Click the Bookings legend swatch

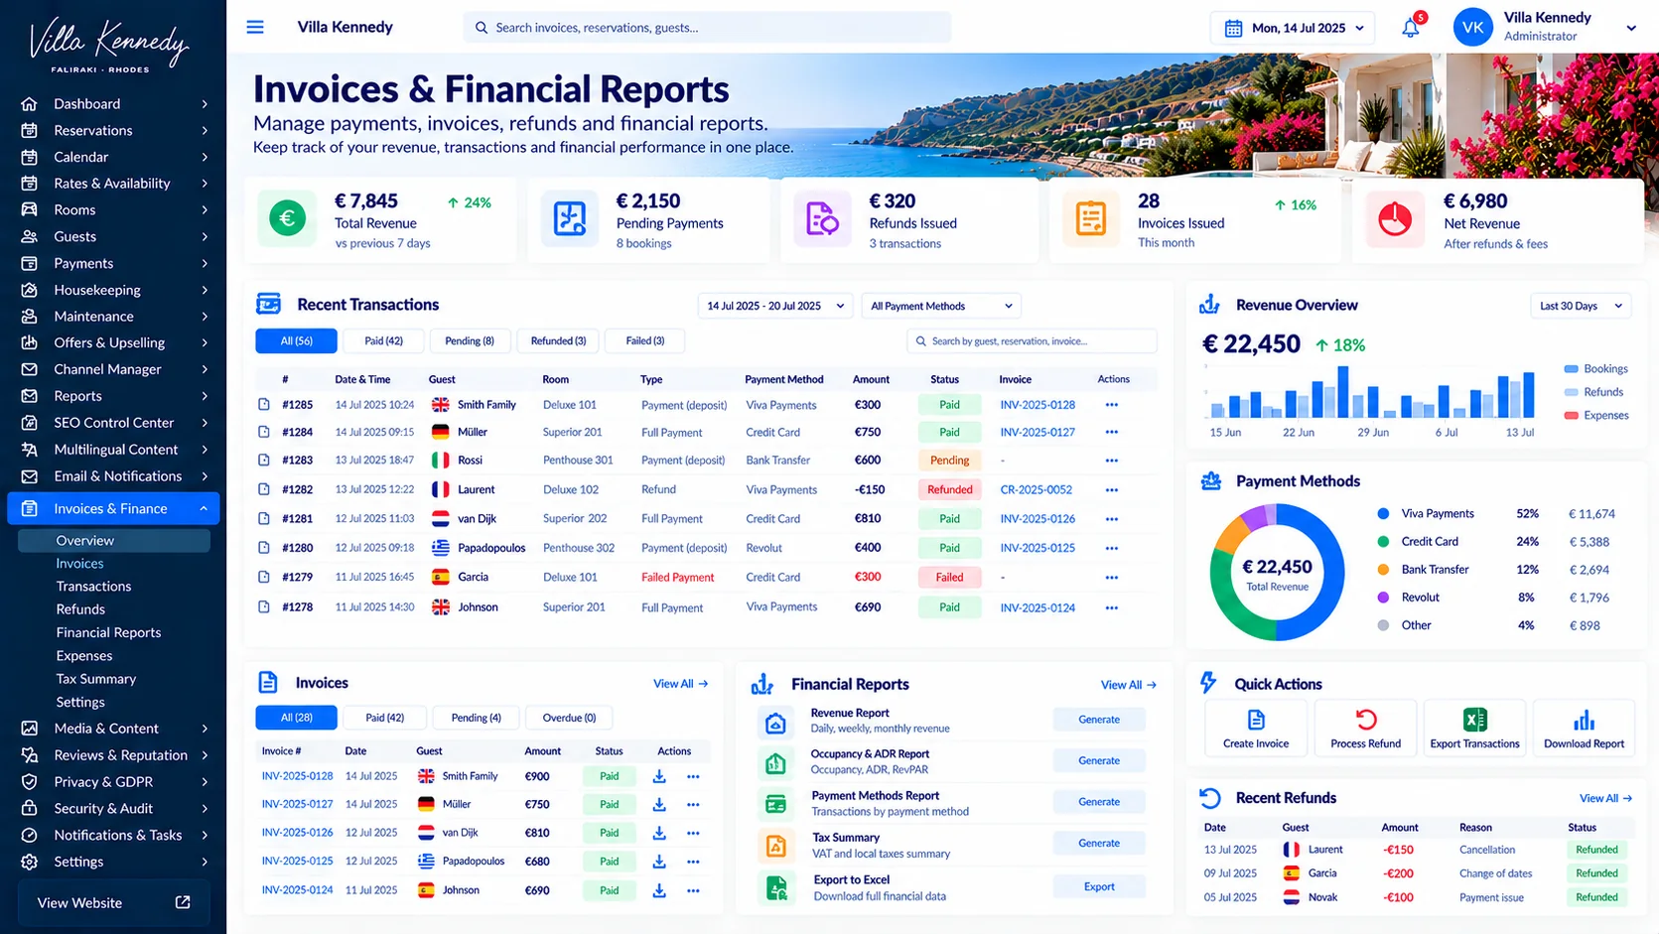1571,369
